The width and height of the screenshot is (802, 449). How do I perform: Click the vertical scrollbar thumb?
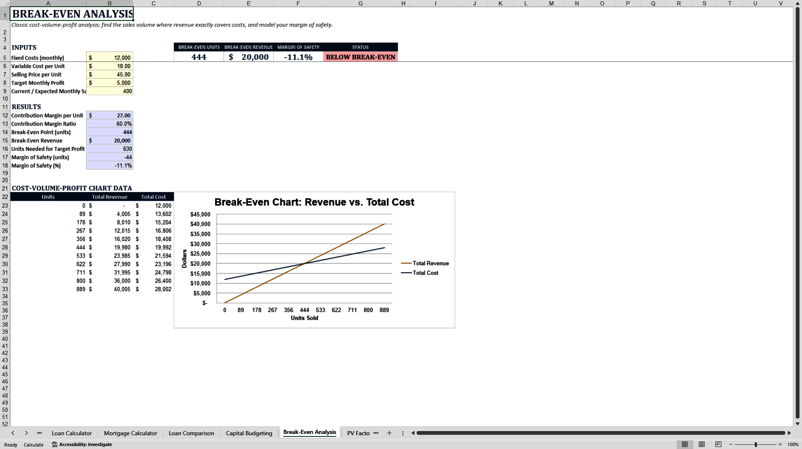pyautogui.click(x=797, y=213)
